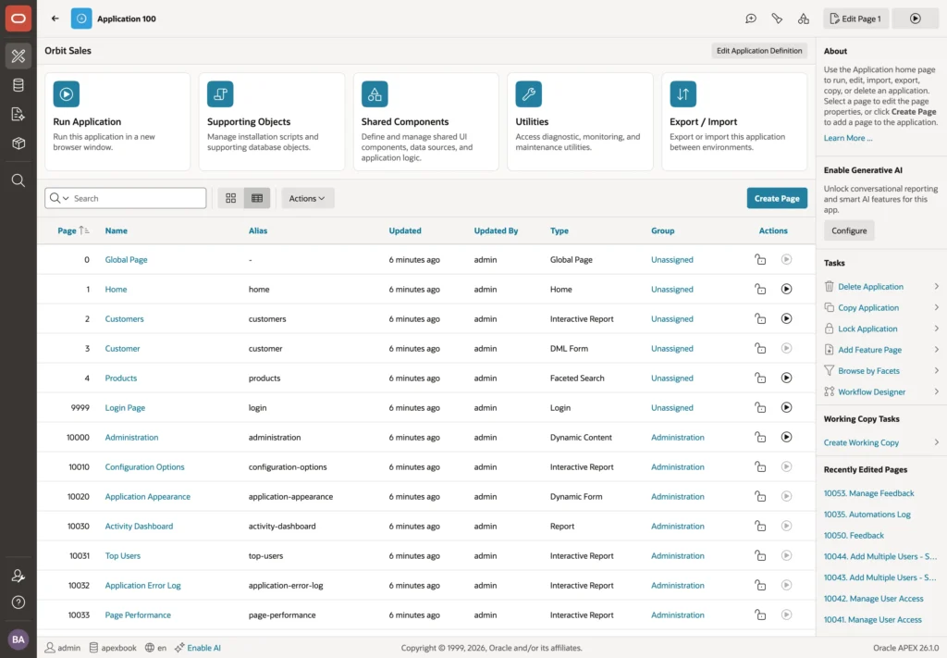Open the tag icon in header

tap(777, 19)
